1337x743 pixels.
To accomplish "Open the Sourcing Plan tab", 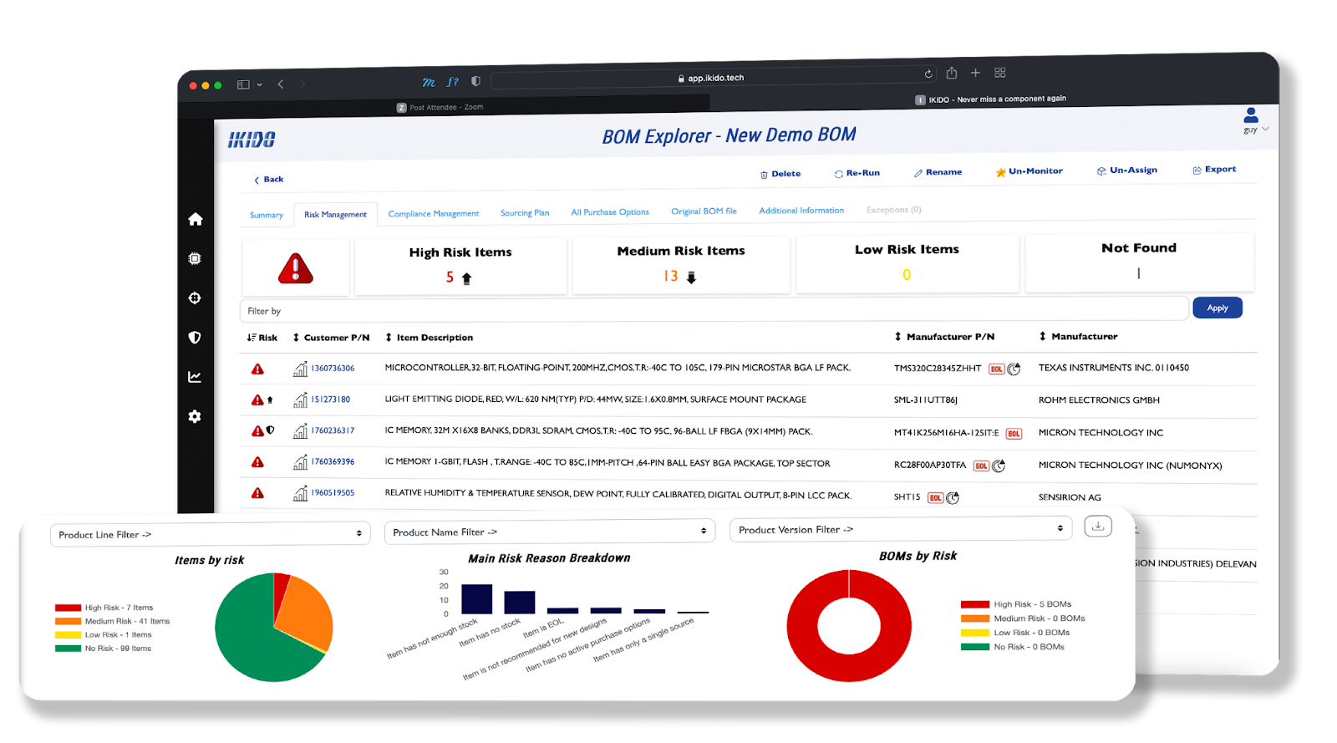I will (525, 212).
